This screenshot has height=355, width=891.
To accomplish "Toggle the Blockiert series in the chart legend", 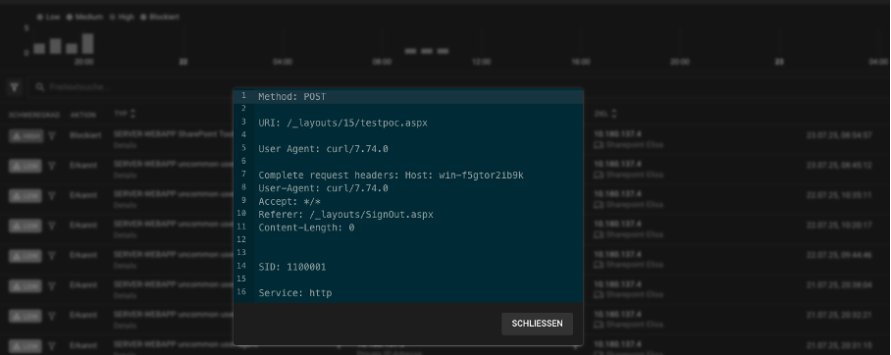I will click(x=160, y=17).
